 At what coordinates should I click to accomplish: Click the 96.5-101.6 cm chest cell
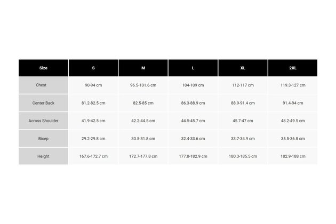click(143, 85)
